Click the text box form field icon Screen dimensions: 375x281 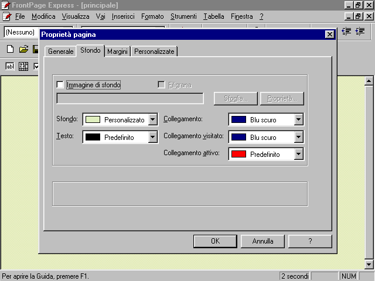click(x=10, y=66)
